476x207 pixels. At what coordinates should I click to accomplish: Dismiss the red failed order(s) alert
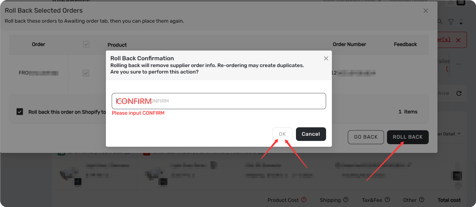(458, 40)
